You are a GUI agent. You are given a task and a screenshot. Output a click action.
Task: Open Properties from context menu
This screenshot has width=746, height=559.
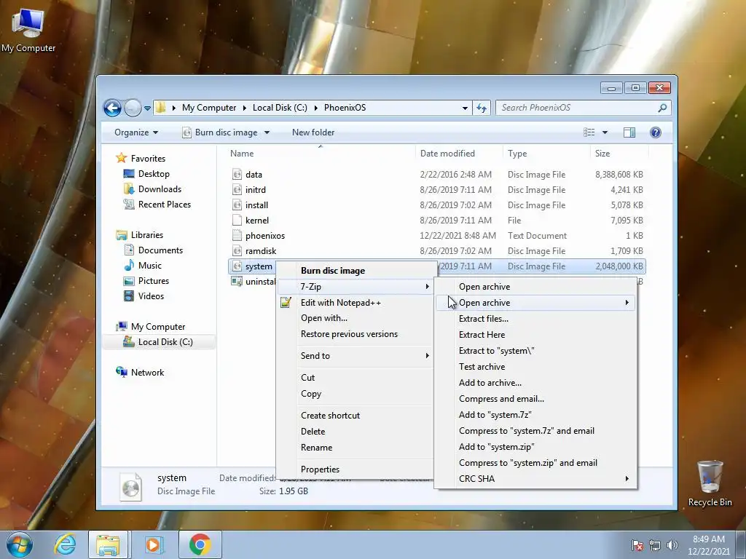pos(355,469)
